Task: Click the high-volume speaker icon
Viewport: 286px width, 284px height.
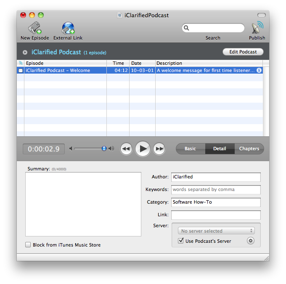Action: (x=111, y=149)
